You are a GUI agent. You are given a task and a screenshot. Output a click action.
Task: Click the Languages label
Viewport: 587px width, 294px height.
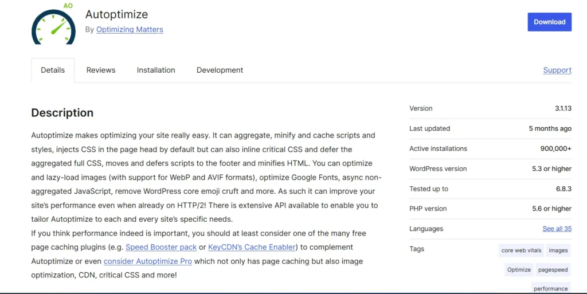(x=426, y=229)
